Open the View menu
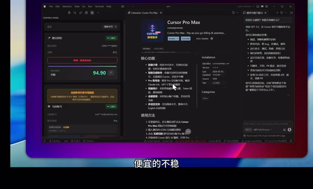Image resolution: width=313 pixels, height=189 pixels. (x=77, y=6)
